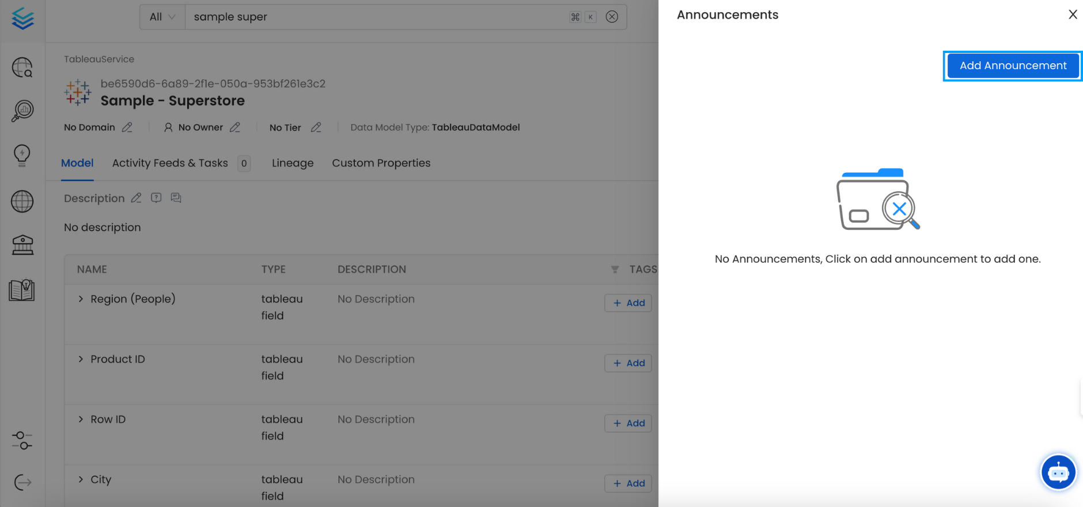1083x507 pixels.
Task: Click the DESCRIPTION column header
Action: 372,269
